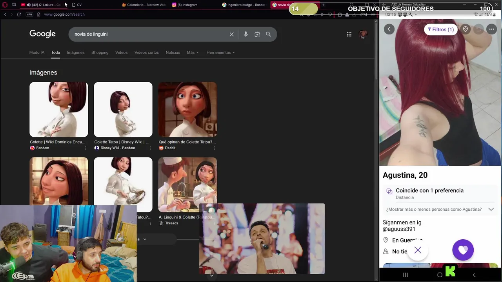Screen dimensions: 502x282
Task: Open the Opera browser menu icon
Action: [5, 5]
